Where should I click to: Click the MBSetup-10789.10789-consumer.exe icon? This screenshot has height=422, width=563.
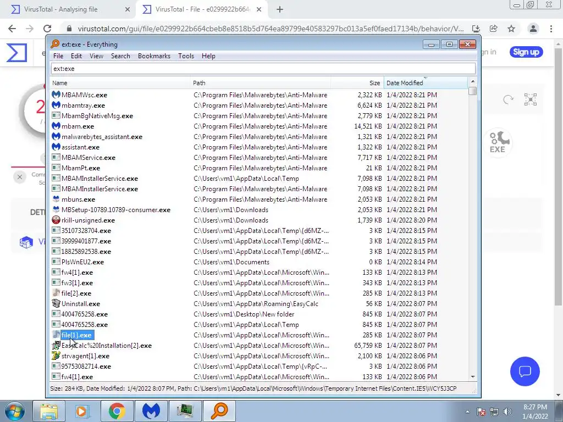point(56,209)
